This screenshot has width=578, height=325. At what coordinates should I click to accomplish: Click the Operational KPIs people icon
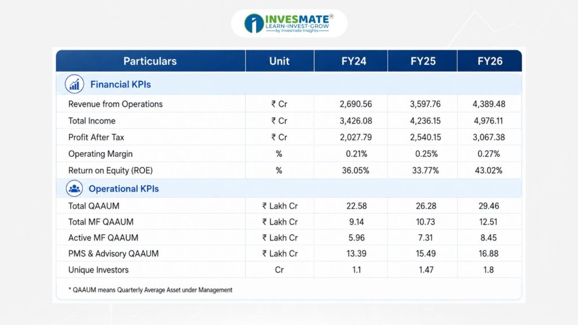pyautogui.click(x=74, y=188)
